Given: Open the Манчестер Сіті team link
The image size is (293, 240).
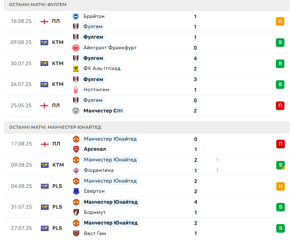Looking at the screenshot, I should click(x=103, y=111).
